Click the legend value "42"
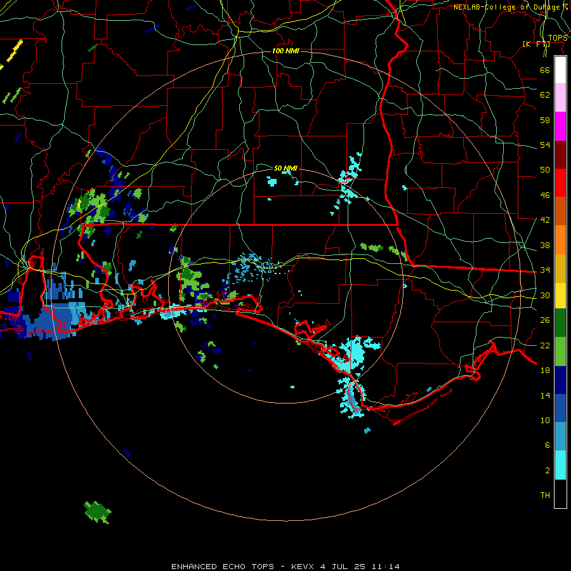This screenshot has width=571, height=571. pos(545,220)
